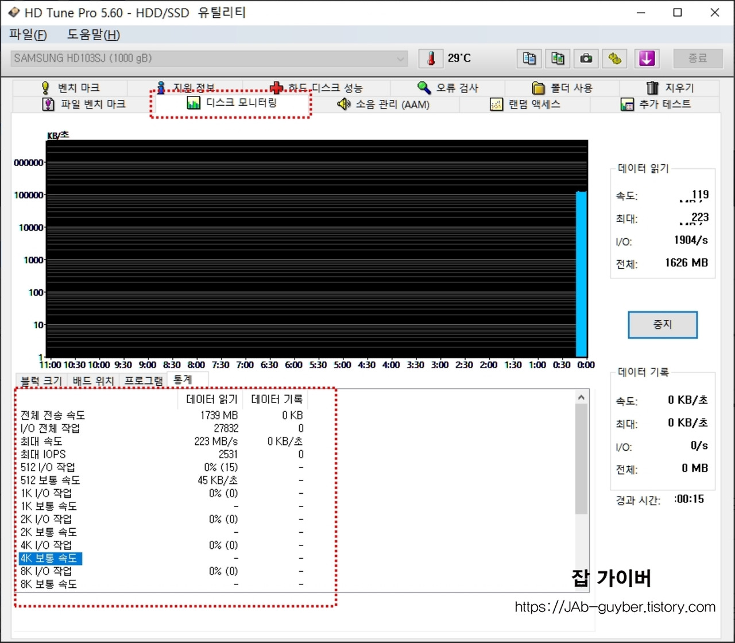Click the lightbulb icon on 벤치 마크 tab
Viewport: 735px width, 643px height.
click(46, 87)
